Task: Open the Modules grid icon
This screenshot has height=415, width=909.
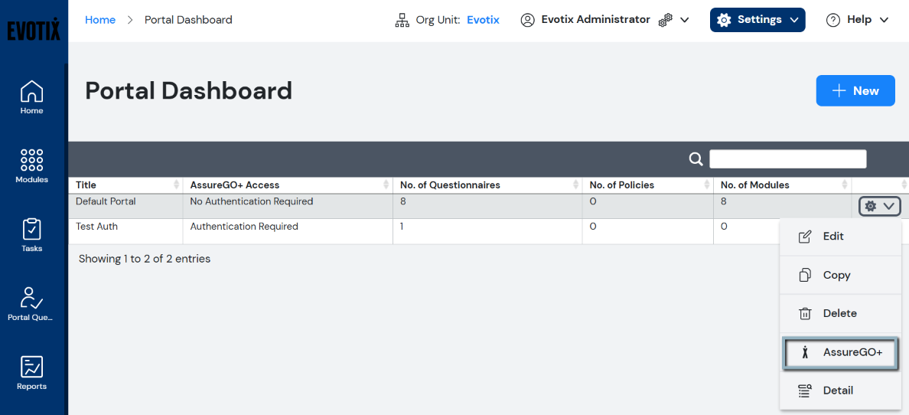Action: click(x=31, y=165)
